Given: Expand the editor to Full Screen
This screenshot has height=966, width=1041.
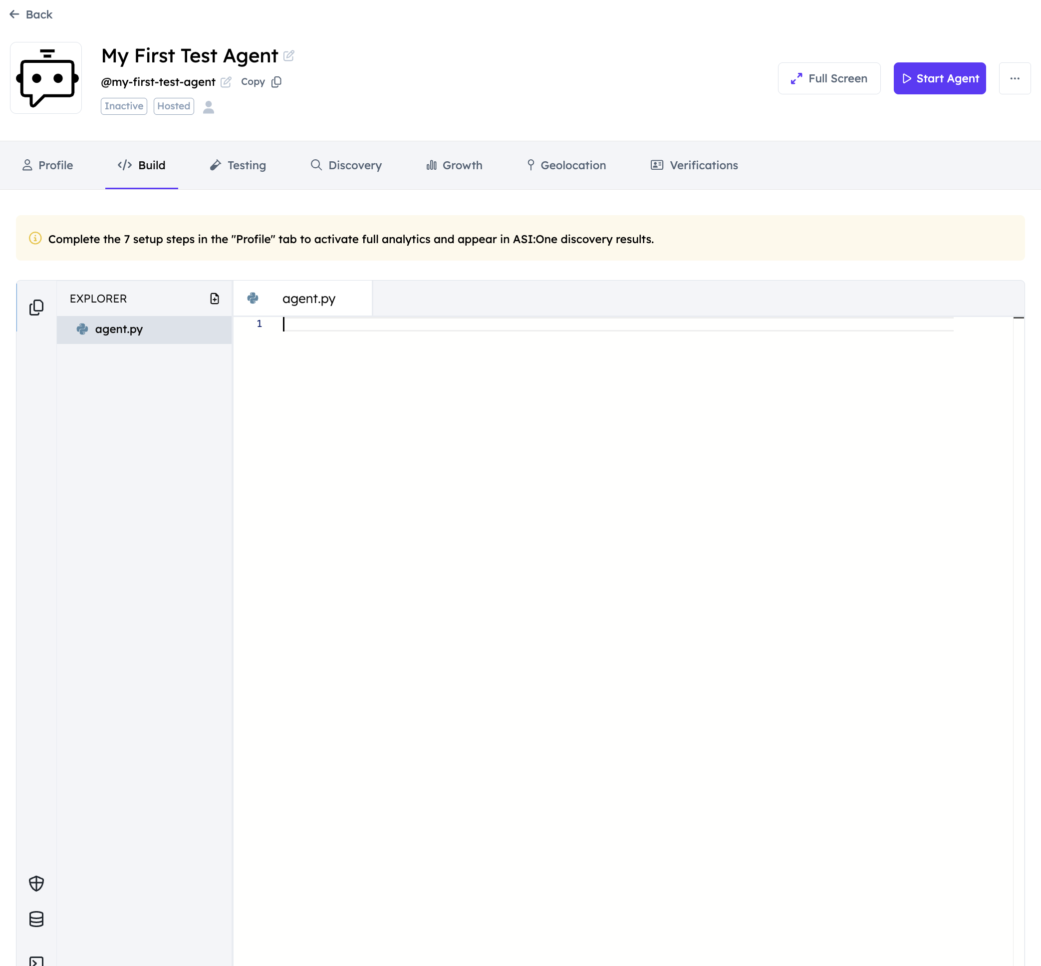Looking at the screenshot, I should tap(829, 78).
